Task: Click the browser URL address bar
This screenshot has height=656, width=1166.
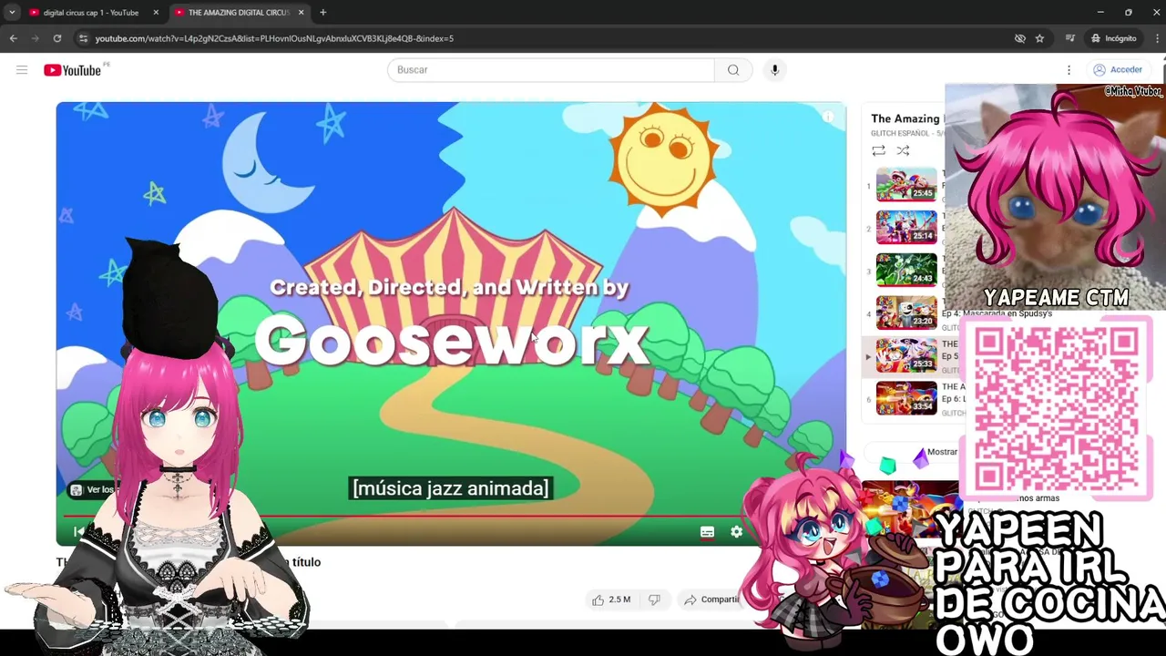Action: [547, 38]
